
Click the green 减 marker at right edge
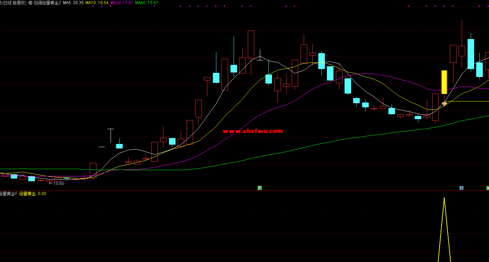(x=487, y=188)
